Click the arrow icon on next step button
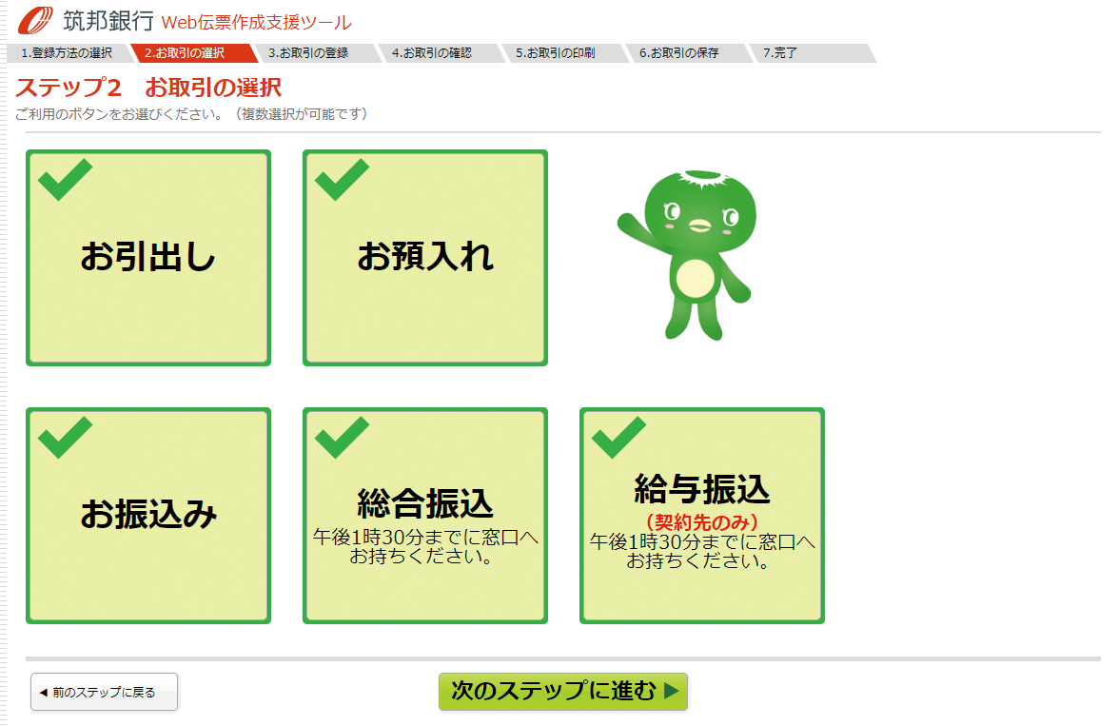The height and width of the screenshot is (726, 1118). 671,691
